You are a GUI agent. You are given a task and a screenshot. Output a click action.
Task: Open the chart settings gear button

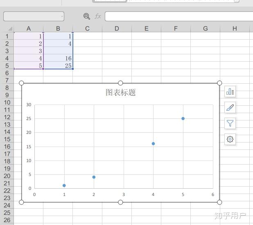pyautogui.click(x=230, y=139)
